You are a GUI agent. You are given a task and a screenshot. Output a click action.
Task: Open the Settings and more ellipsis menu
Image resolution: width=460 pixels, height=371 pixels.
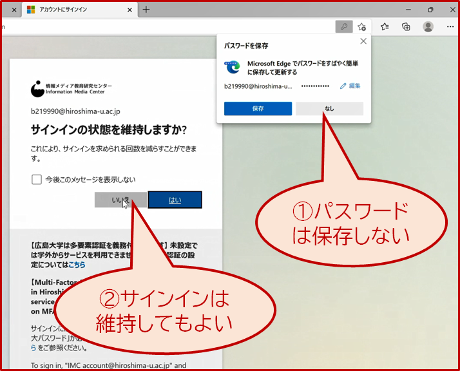(x=450, y=26)
